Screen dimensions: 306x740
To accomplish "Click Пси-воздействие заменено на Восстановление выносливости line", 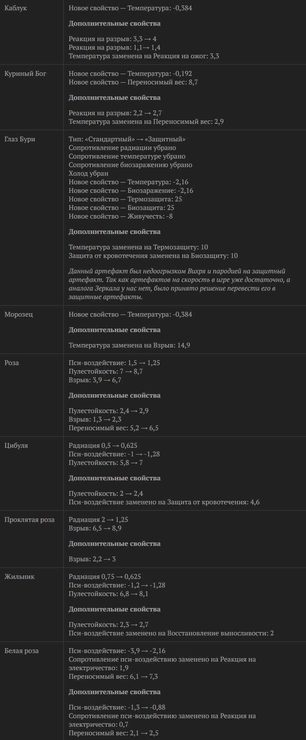I will (x=171, y=633).
